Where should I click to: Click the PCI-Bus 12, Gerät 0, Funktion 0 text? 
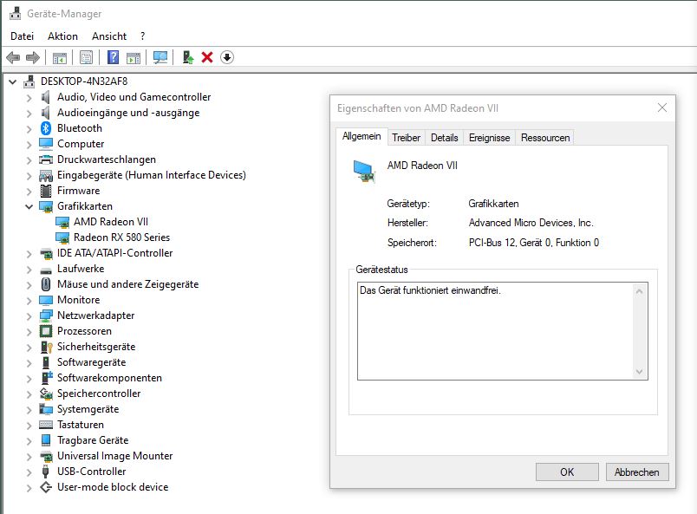click(x=534, y=243)
